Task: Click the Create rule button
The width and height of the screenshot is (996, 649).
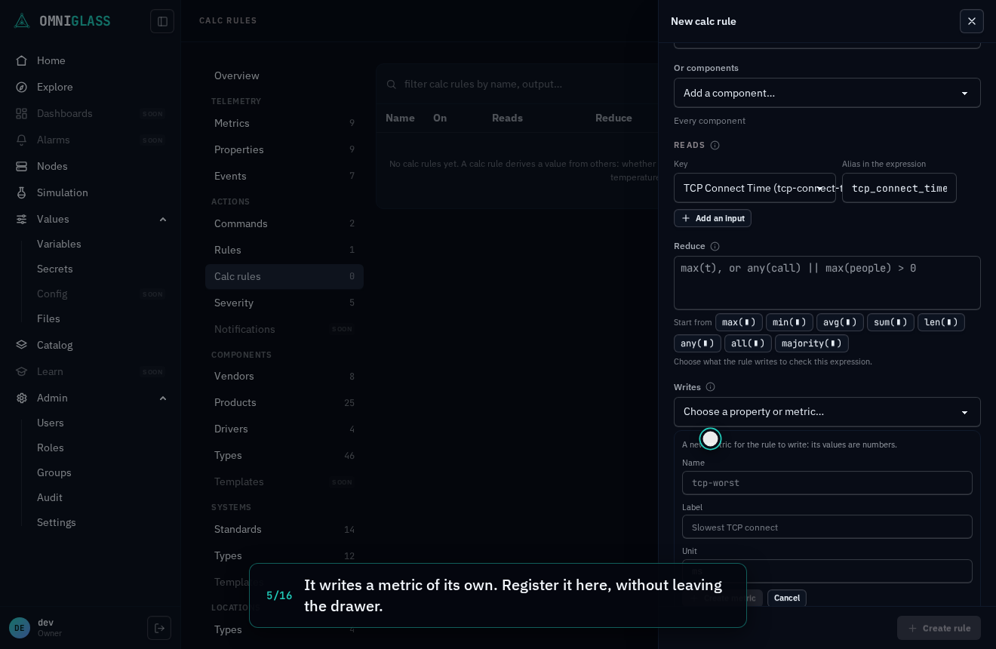Action: pos(939,628)
